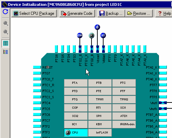Select the highlighted CPU block

click(76, 132)
